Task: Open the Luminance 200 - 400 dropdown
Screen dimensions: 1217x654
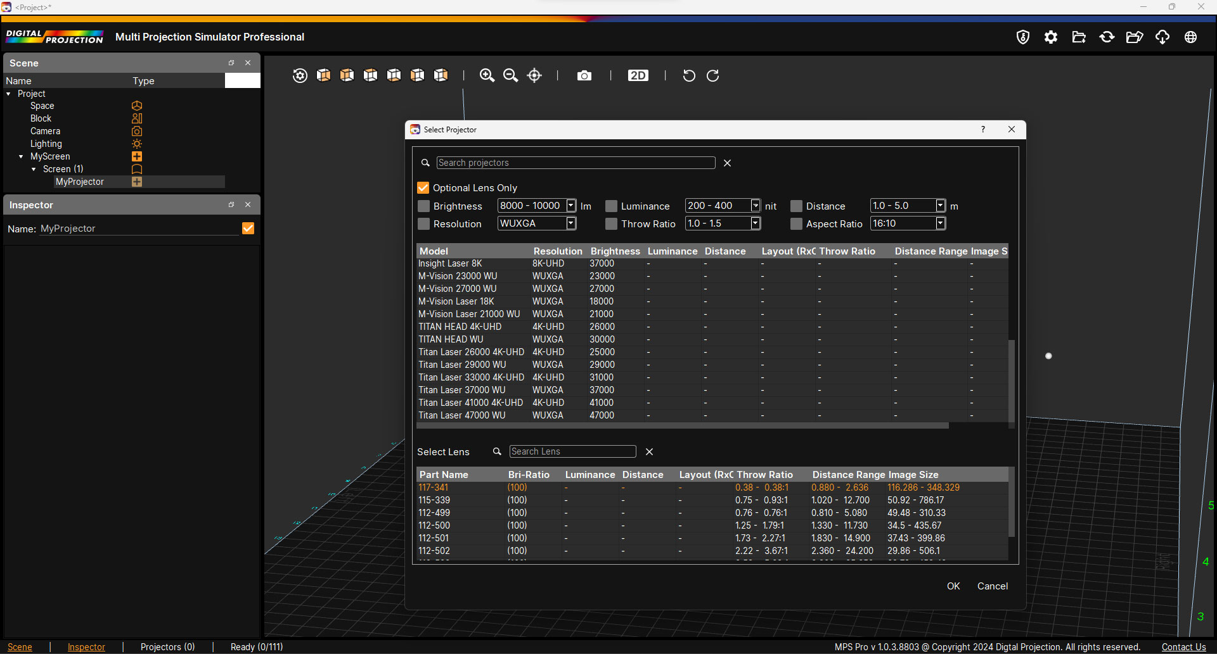Action: pyautogui.click(x=723, y=206)
